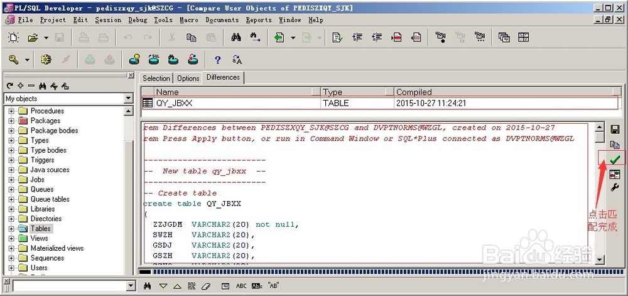Open the Tools menu

point(163,19)
